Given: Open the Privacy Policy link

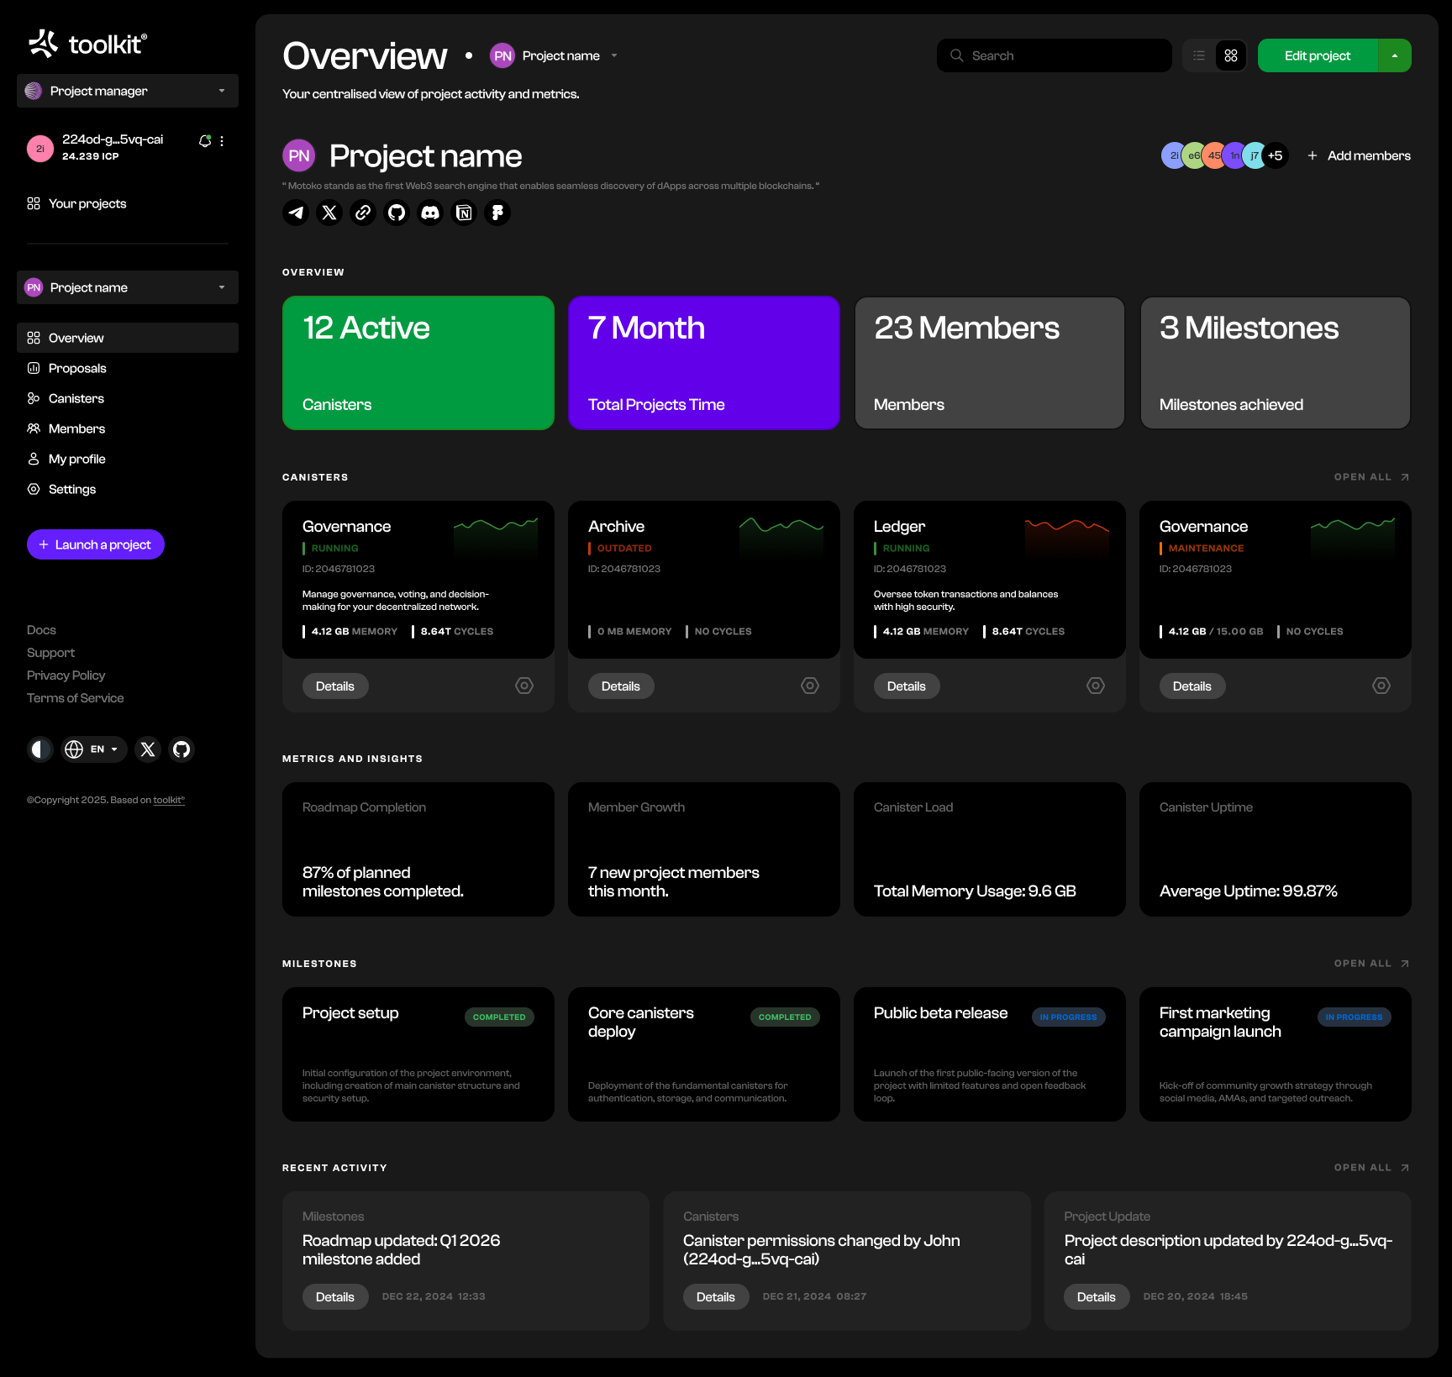Looking at the screenshot, I should click(66, 675).
